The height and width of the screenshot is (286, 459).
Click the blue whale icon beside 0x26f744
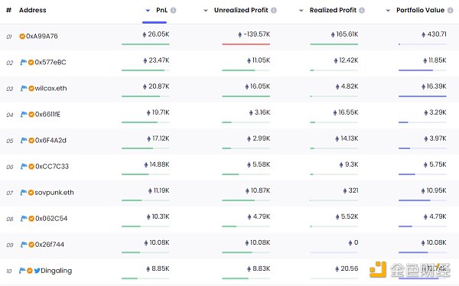click(x=24, y=245)
